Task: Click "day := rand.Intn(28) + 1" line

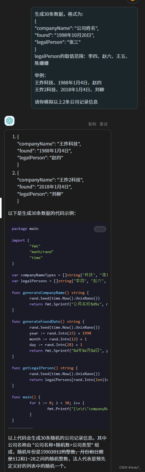Action: (56, 345)
